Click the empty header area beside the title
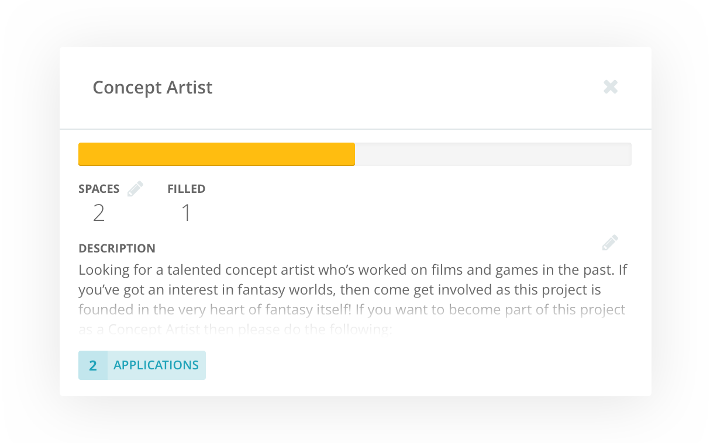Viewport: 710px width, 443px height. coord(408,87)
